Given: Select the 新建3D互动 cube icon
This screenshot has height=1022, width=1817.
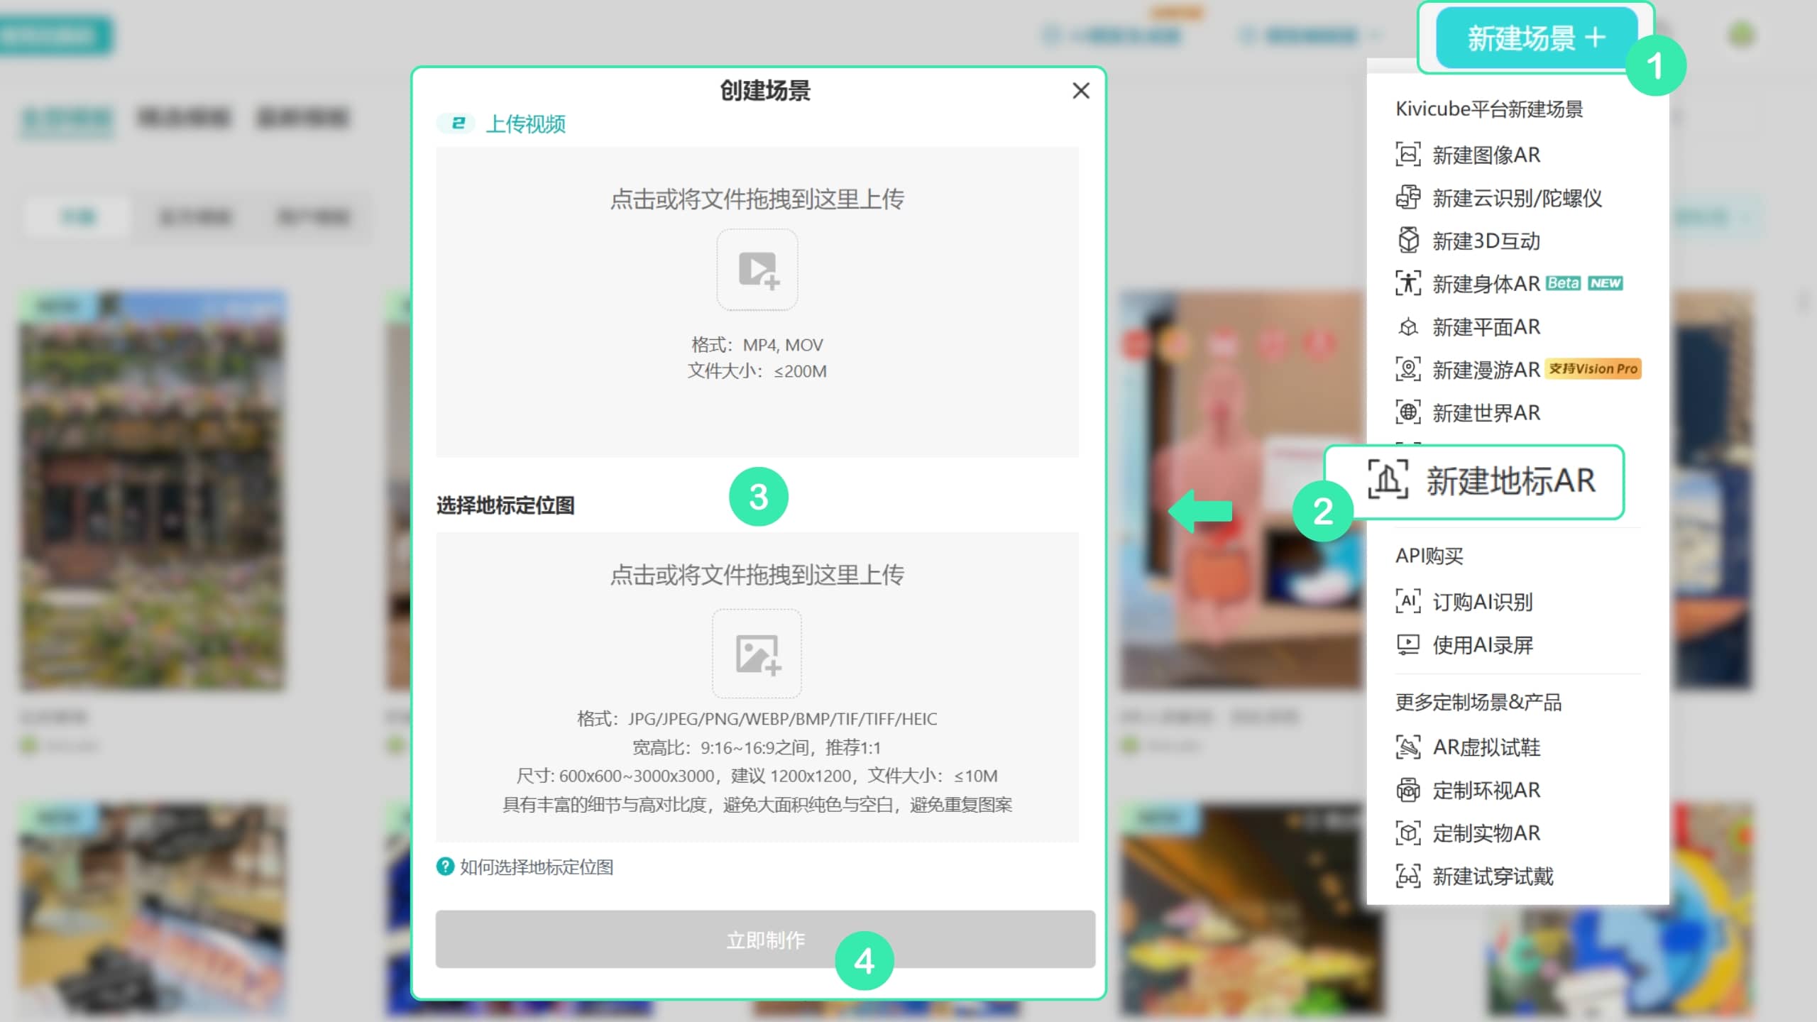Looking at the screenshot, I should coord(1408,241).
